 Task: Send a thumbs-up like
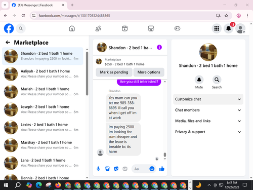(162, 169)
